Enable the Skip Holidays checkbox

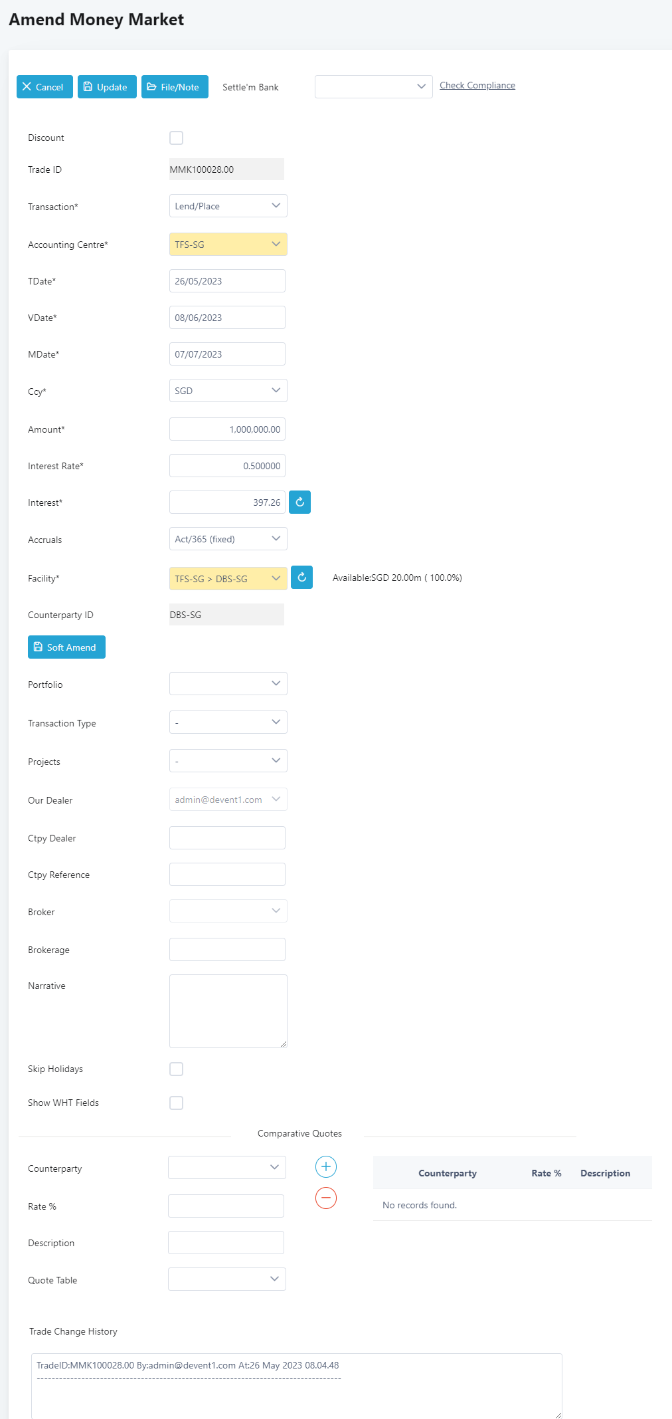[176, 1069]
